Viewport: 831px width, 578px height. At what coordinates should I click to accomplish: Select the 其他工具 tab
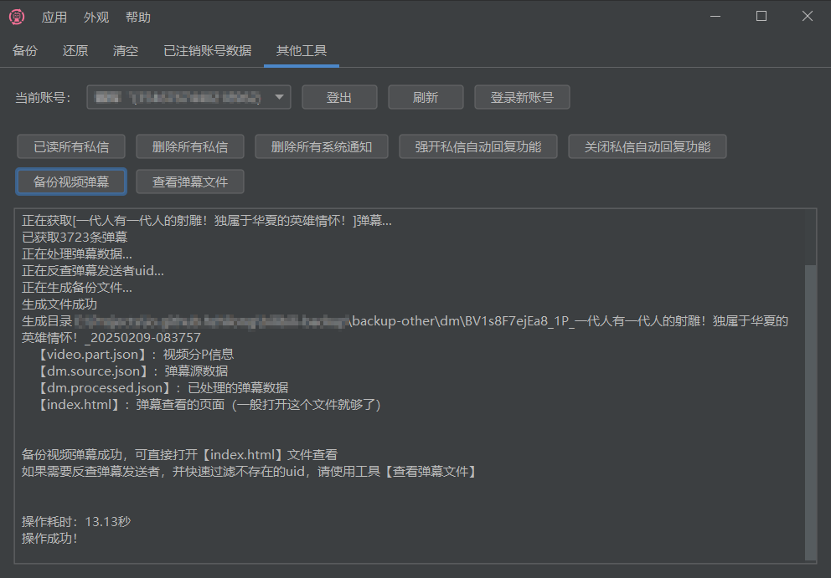point(301,50)
